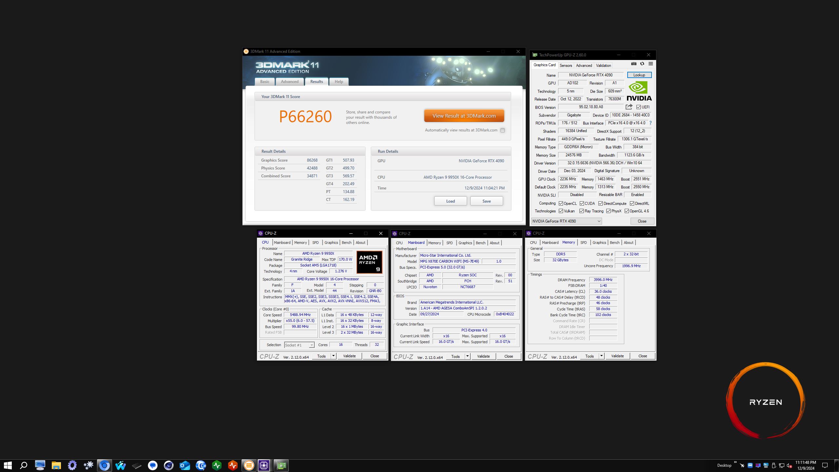Switch to GPU-Z green card taskbar icon
839x472 pixels.
pos(281,465)
